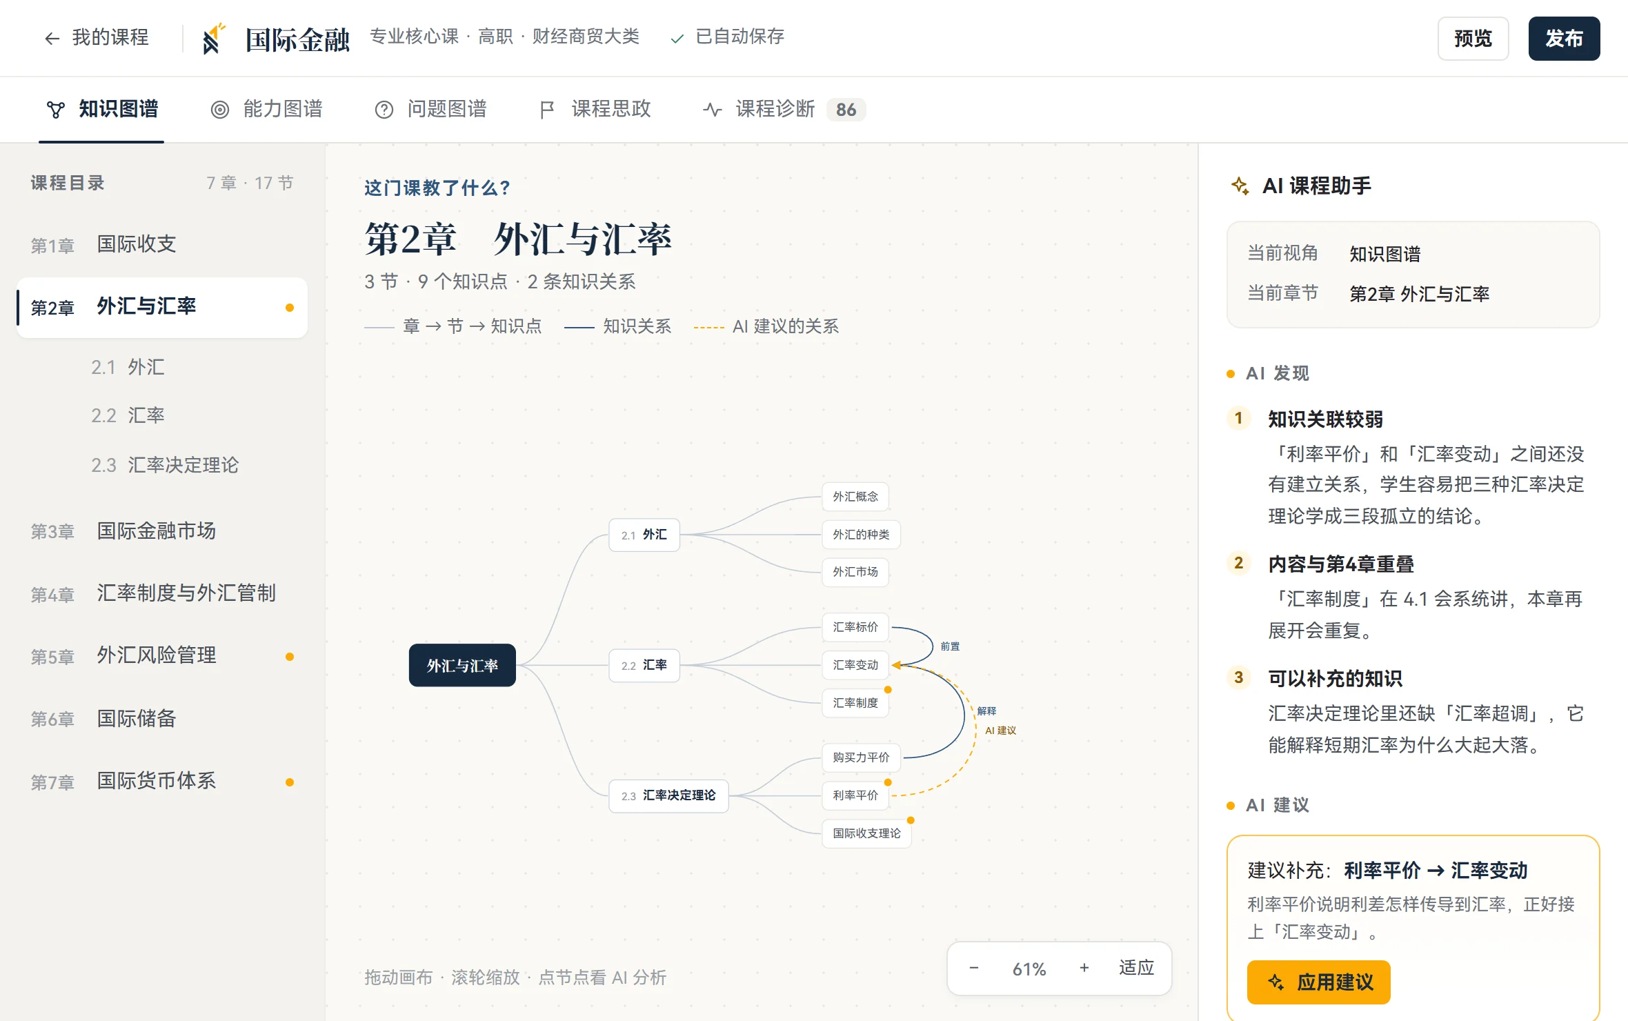Screen dimensions: 1628x1021
Task: Click the 预览 button
Action: click(1473, 39)
